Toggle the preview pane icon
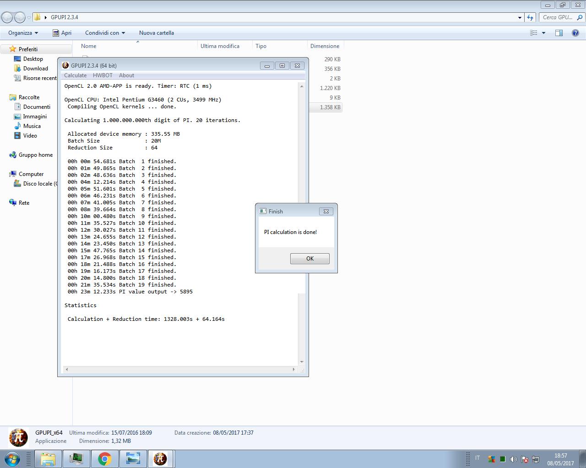Screen dimensions: 586x468 coord(559,33)
